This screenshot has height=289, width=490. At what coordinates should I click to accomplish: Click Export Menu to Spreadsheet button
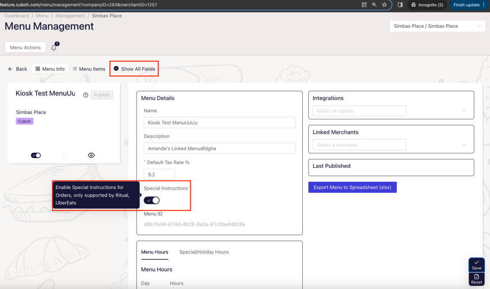352,188
